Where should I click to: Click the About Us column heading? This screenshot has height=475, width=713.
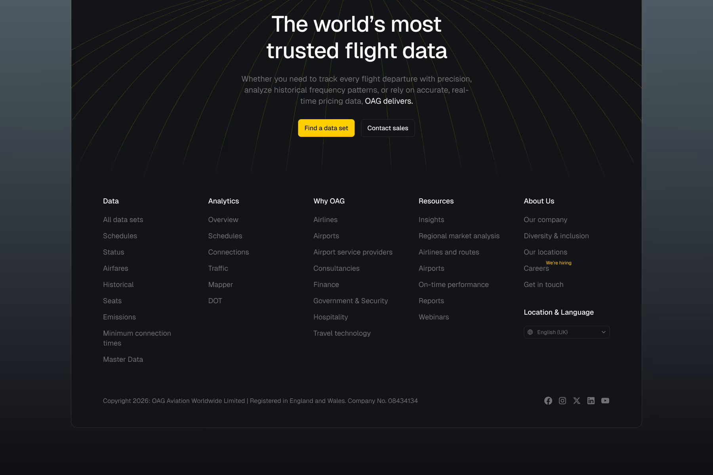click(x=539, y=201)
